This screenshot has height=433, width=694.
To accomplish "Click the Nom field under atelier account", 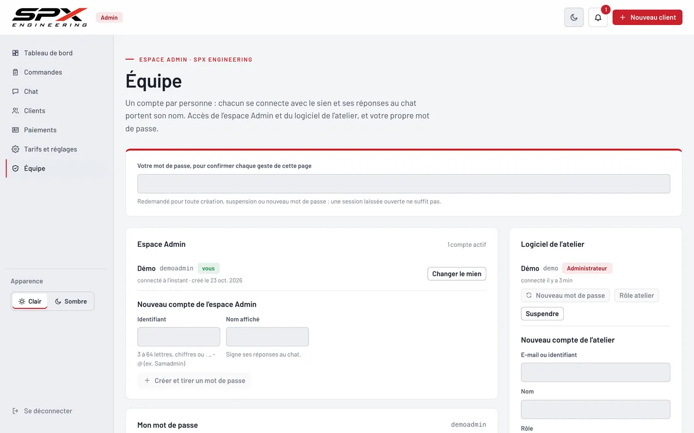I will tap(595, 409).
